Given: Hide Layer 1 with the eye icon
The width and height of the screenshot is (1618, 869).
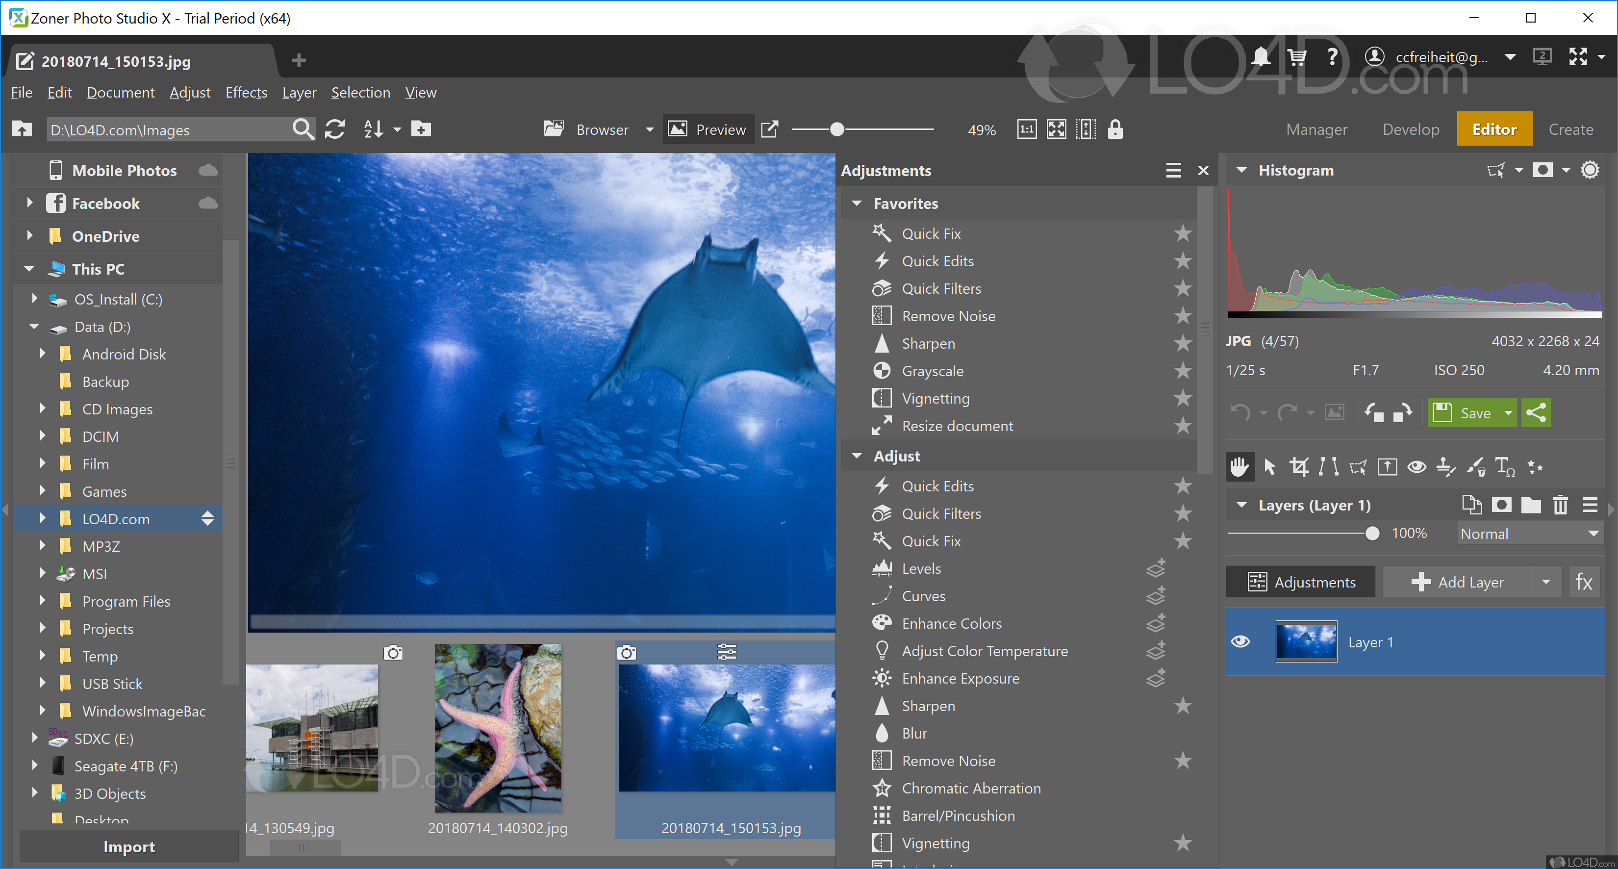Looking at the screenshot, I should (1240, 641).
